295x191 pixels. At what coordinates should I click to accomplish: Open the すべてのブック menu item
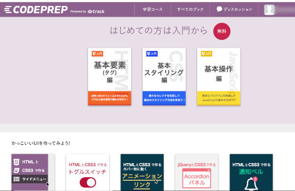[190, 9]
